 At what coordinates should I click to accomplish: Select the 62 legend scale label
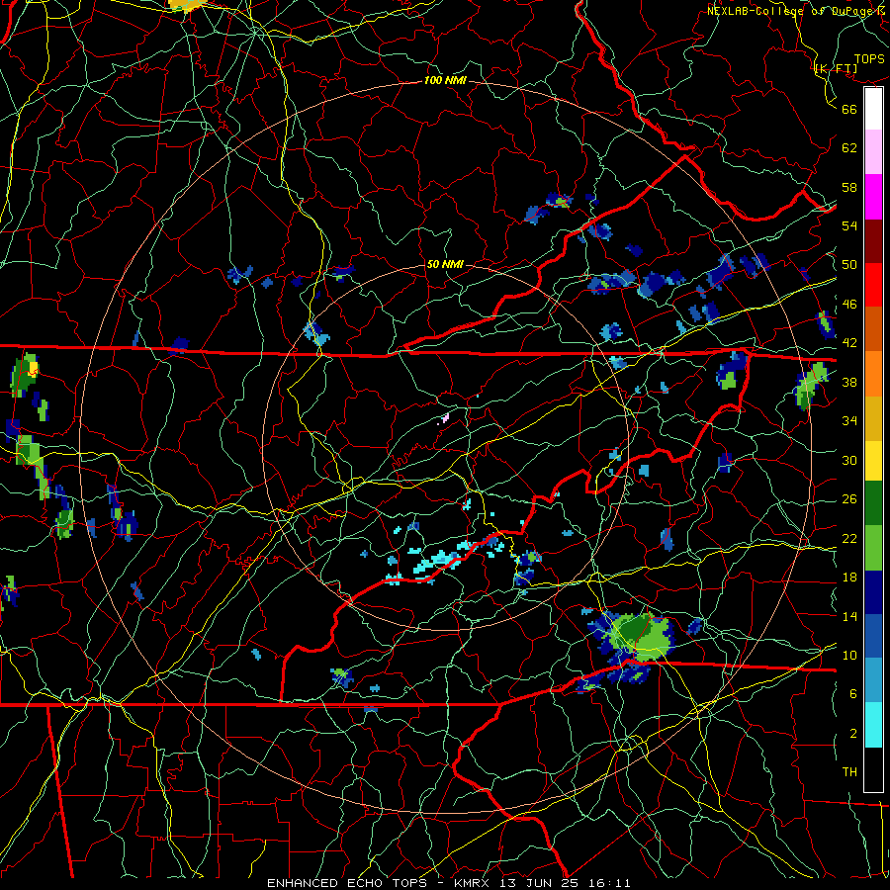pyautogui.click(x=849, y=147)
